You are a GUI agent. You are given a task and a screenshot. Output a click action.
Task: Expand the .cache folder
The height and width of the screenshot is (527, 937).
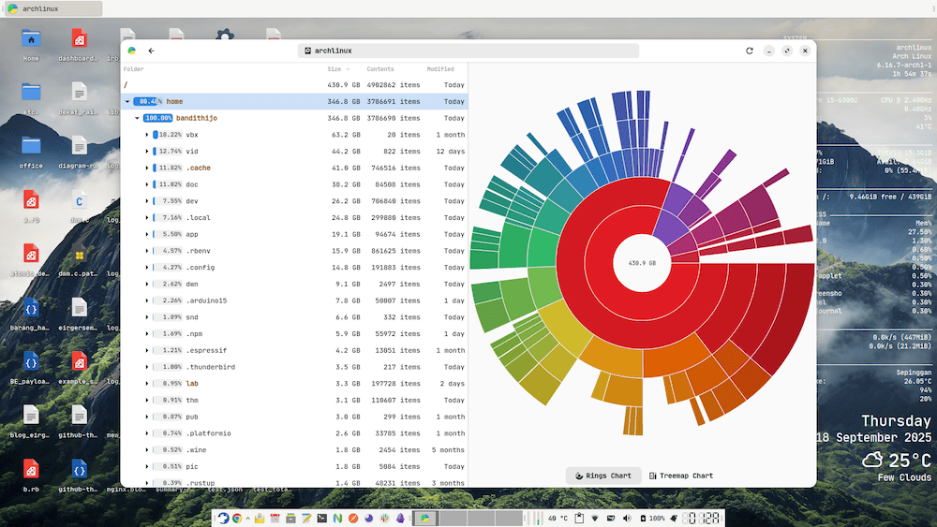[x=147, y=168]
